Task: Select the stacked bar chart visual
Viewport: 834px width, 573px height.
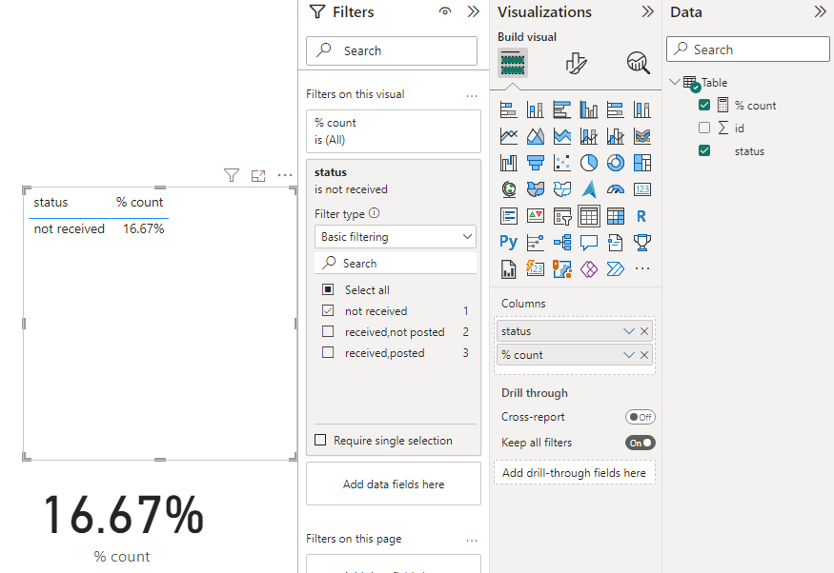Action: coord(508,109)
